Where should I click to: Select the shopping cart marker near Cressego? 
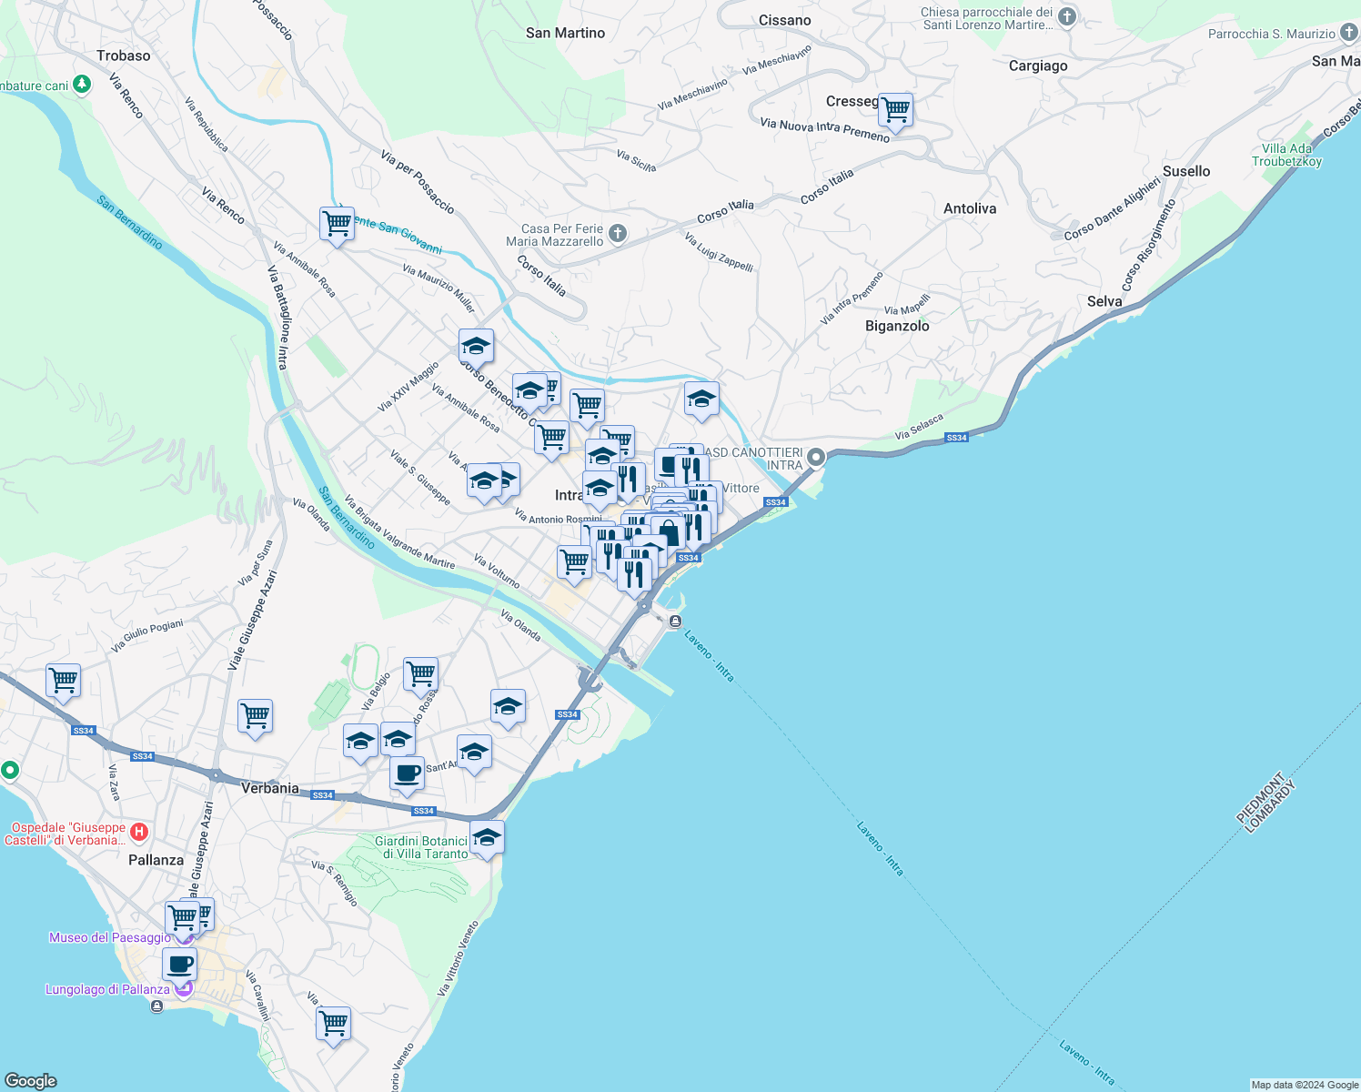click(896, 111)
